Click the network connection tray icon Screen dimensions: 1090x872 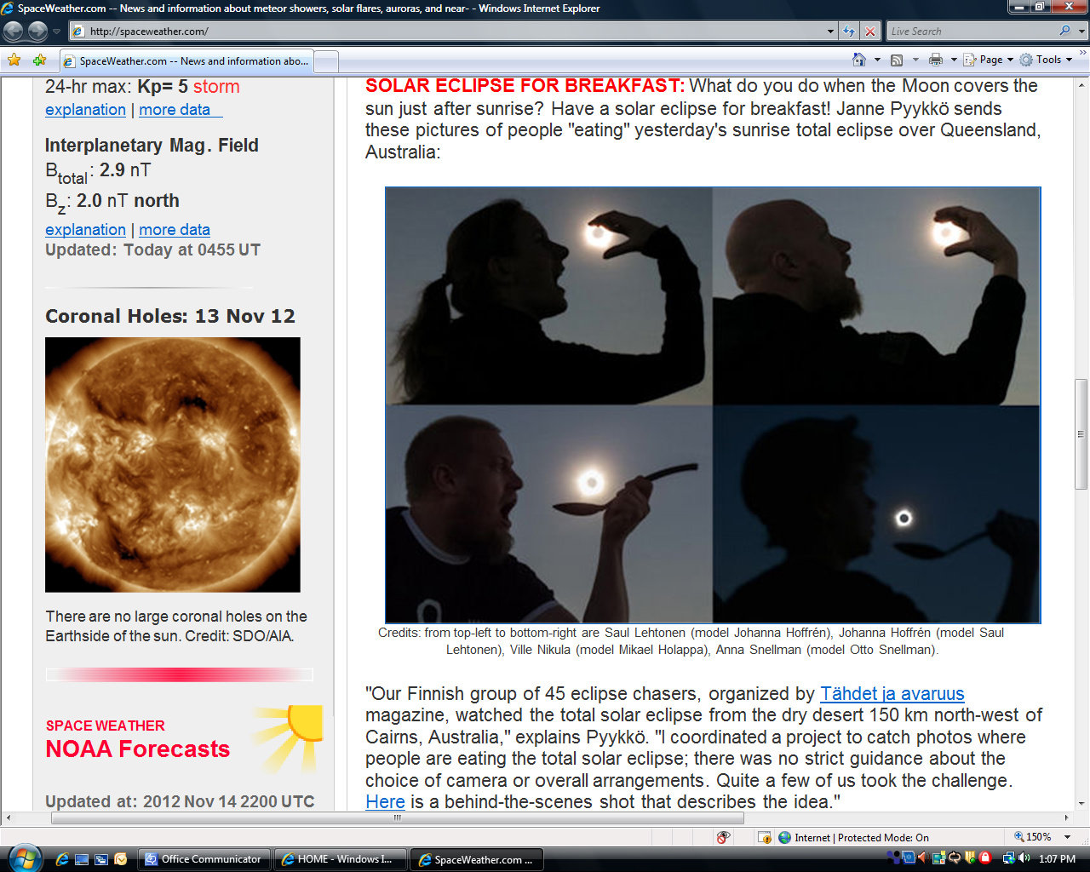pyautogui.click(x=1008, y=858)
